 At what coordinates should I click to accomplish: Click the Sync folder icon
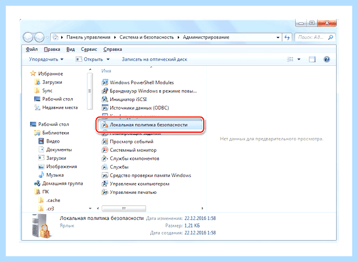[37, 91]
